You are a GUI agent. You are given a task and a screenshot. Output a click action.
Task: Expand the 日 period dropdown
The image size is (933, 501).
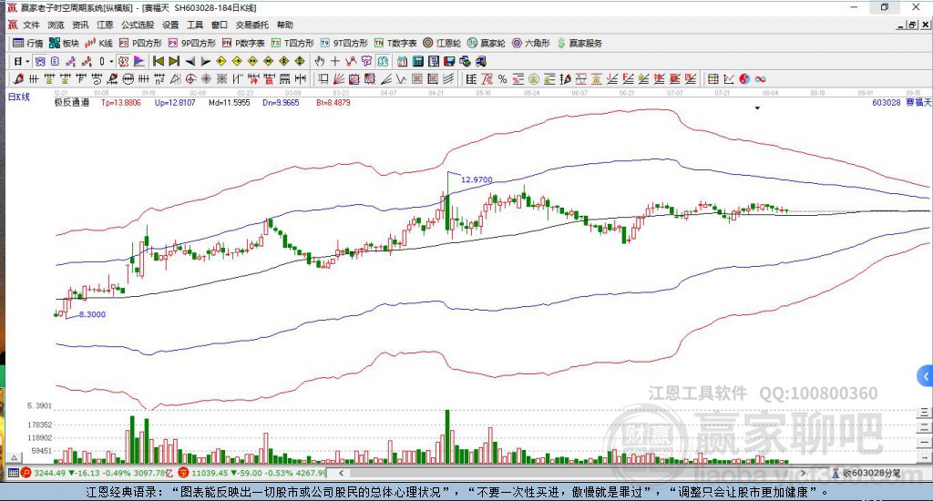28,61
